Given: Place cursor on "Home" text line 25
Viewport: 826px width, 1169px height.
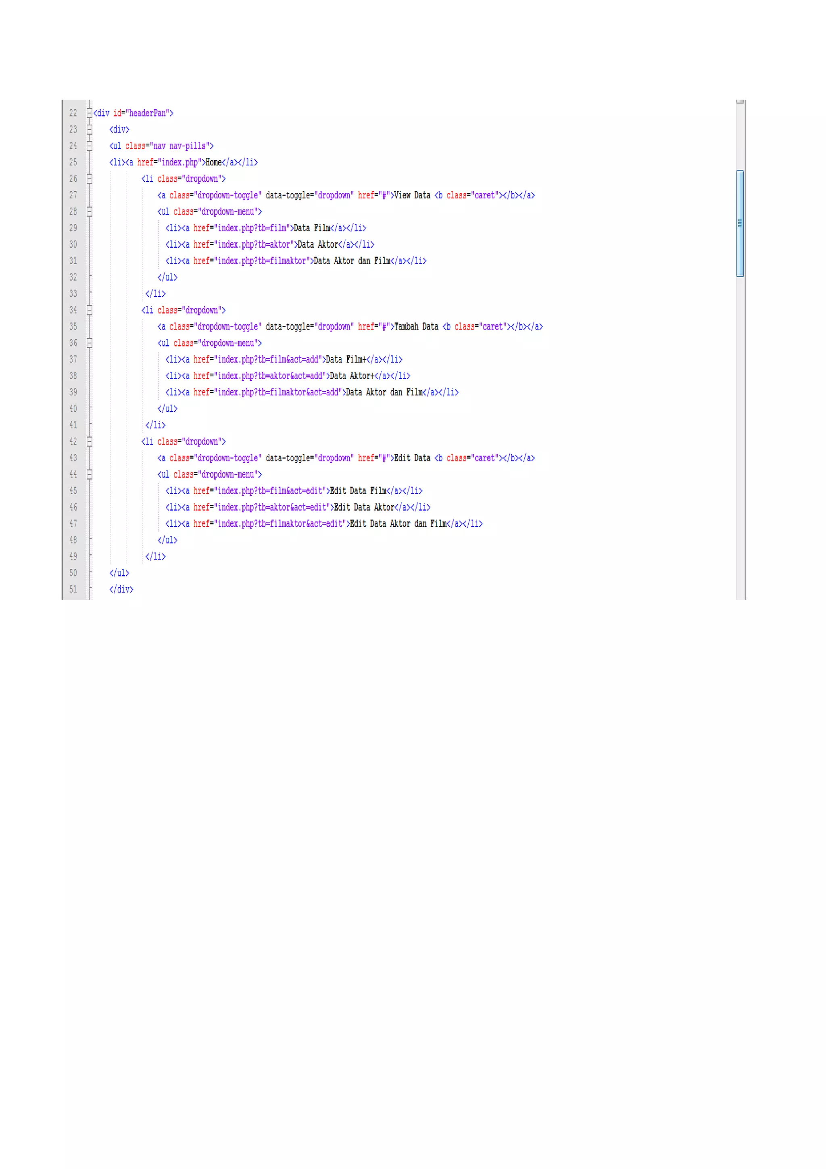Looking at the screenshot, I should point(213,163).
